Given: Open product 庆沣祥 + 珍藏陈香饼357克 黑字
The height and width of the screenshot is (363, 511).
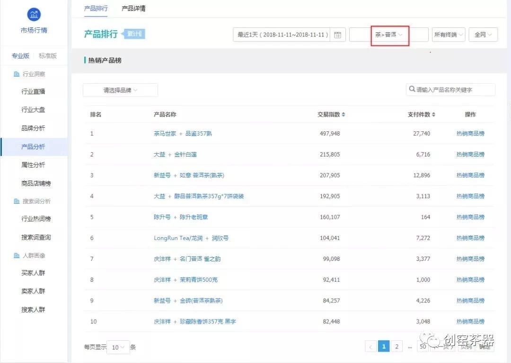Looking at the screenshot, I should 195,321.
